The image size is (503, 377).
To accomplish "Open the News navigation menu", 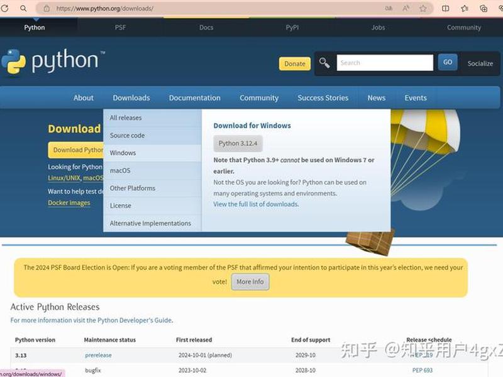I will [x=376, y=98].
